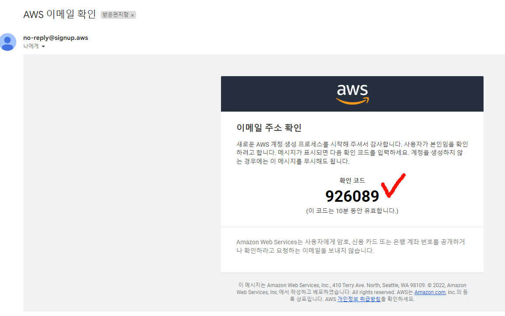The height and width of the screenshot is (316, 505).
Task: Click the email subject AWS 이메일 확인
Action: (x=60, y=14)
